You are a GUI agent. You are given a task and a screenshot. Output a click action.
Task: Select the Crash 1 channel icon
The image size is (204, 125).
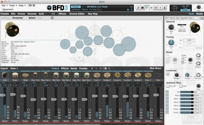[x=97, y=75]
